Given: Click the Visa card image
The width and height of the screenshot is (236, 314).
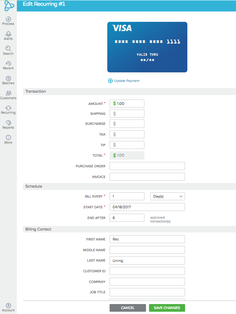Looking at the screenshot, I should pos(147,47).
